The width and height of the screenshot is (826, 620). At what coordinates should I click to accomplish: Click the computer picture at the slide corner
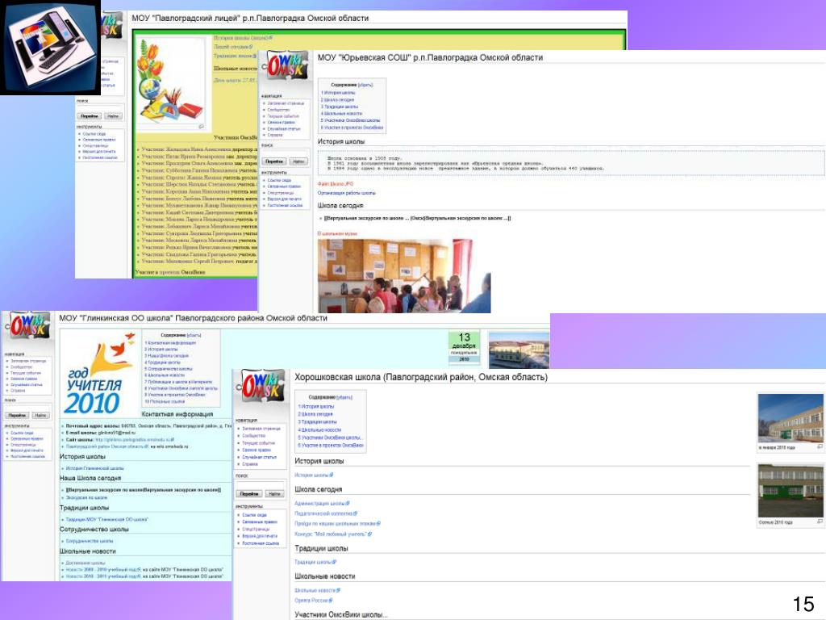tap(50, 48)
